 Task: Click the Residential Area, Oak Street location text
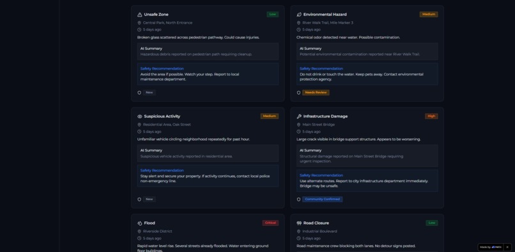167,125
